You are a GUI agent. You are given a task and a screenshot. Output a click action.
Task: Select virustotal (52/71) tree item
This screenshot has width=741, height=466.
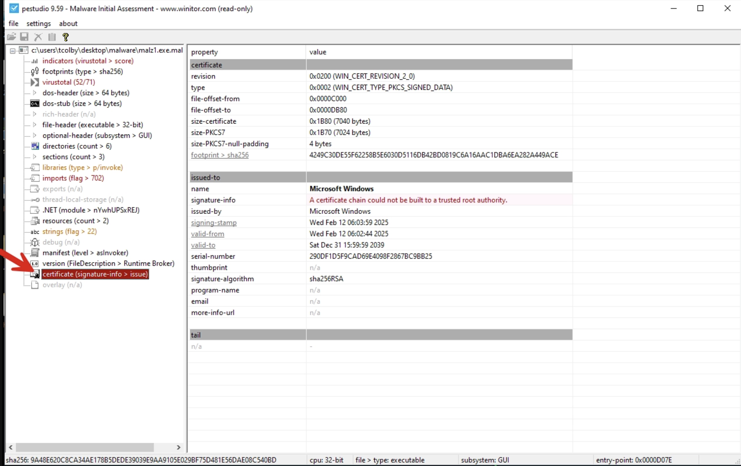tap(69, 82)
